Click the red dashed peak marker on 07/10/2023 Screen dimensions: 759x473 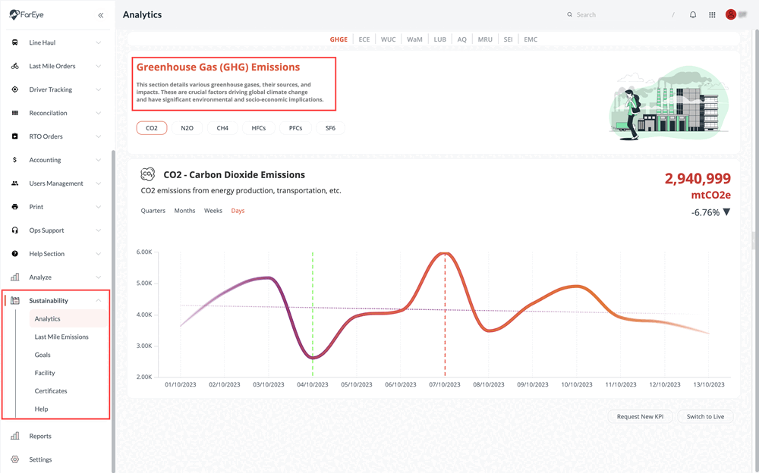pyautogui.click(x=445, y=315)
